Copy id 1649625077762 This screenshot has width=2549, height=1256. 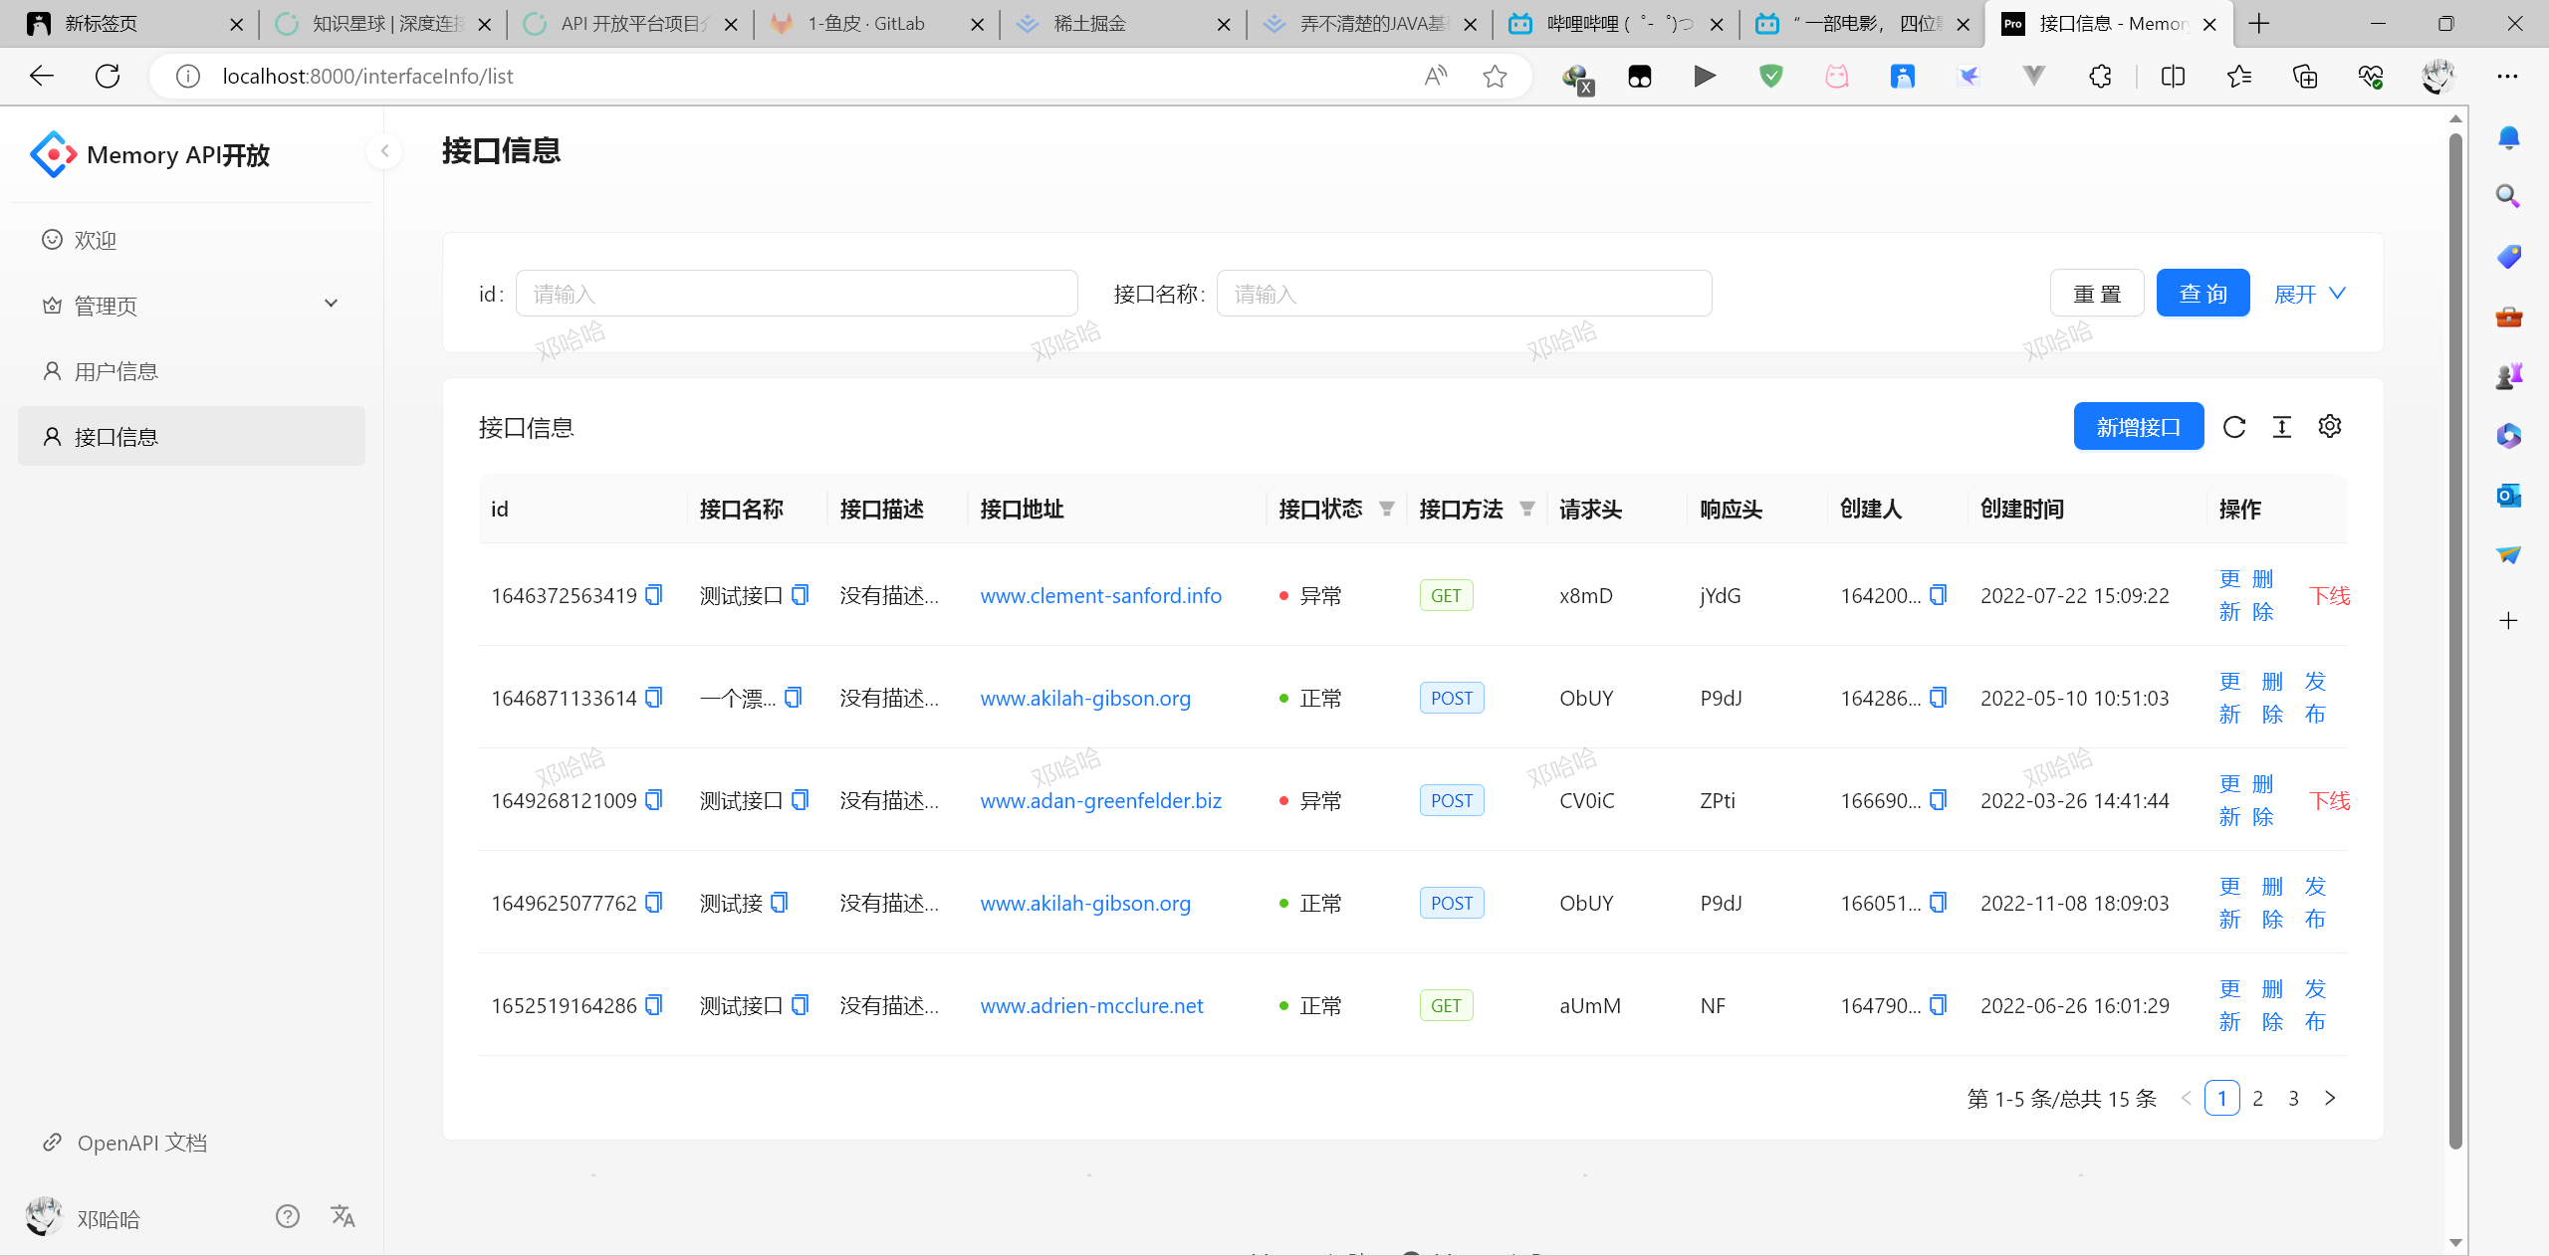click(x=654, y=903)
